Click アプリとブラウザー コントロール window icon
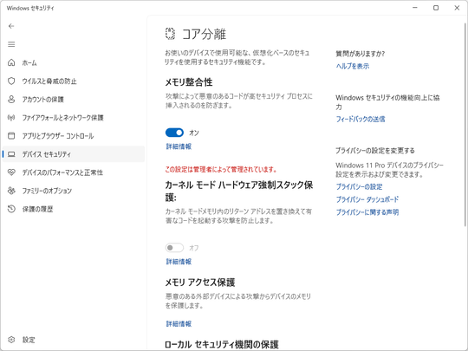This screenshot has height=351, width=468. click(x=11, y=136)
